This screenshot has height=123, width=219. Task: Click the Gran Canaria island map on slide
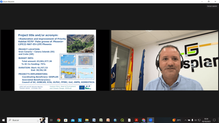85,60
